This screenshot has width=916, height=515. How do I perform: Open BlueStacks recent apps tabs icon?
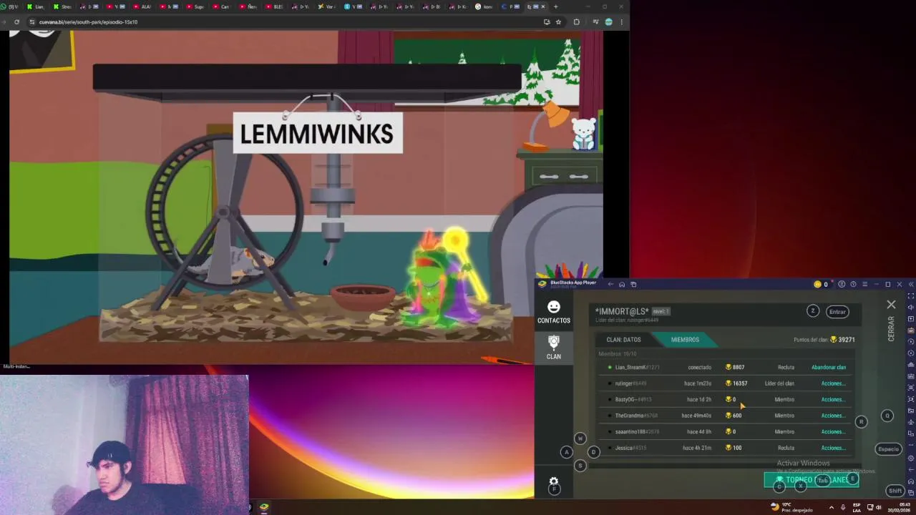coord(633,284)
